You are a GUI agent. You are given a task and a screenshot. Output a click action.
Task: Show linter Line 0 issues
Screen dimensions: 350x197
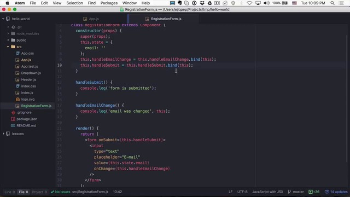point(10,192)
